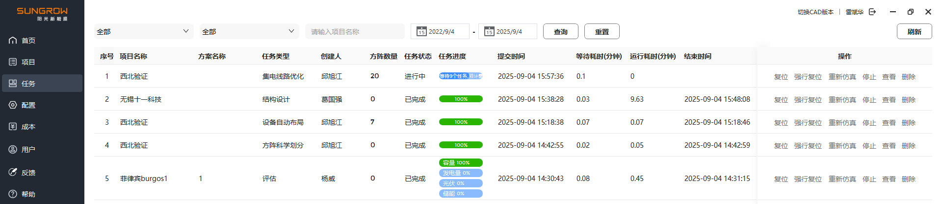Click 切换CAD版本 in the top bar
Viewport: 942px width, 204px height.
coord(815,12)
